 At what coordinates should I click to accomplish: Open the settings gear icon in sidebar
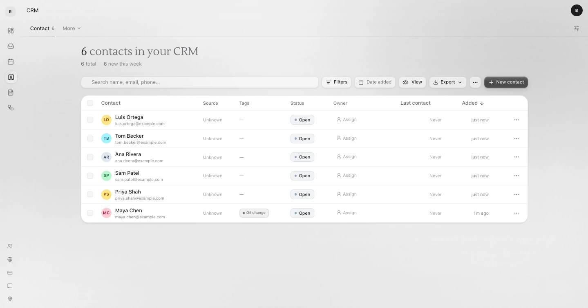pos(10,299)
